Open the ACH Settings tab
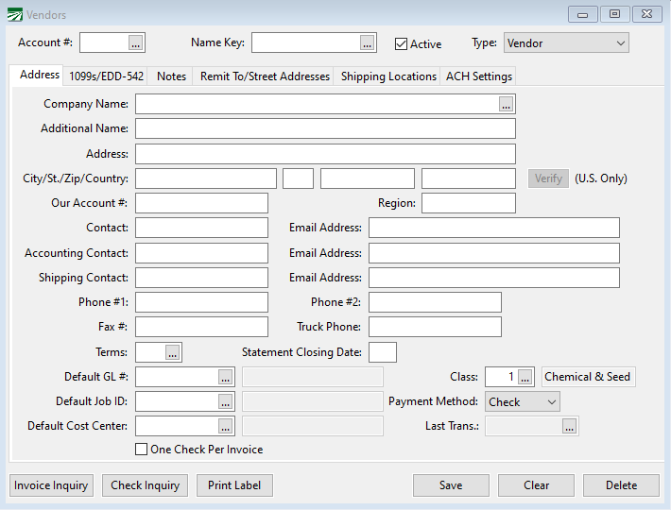The image size is (671, 510). [479, 76]
